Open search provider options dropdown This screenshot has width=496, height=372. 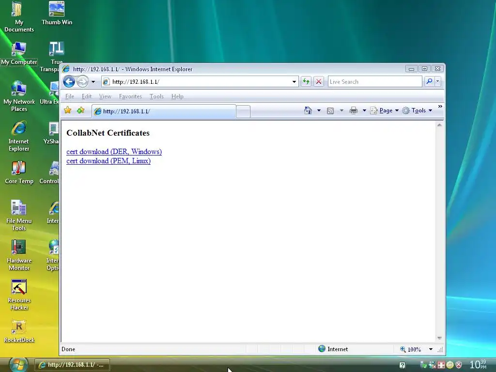click(438, 81)
